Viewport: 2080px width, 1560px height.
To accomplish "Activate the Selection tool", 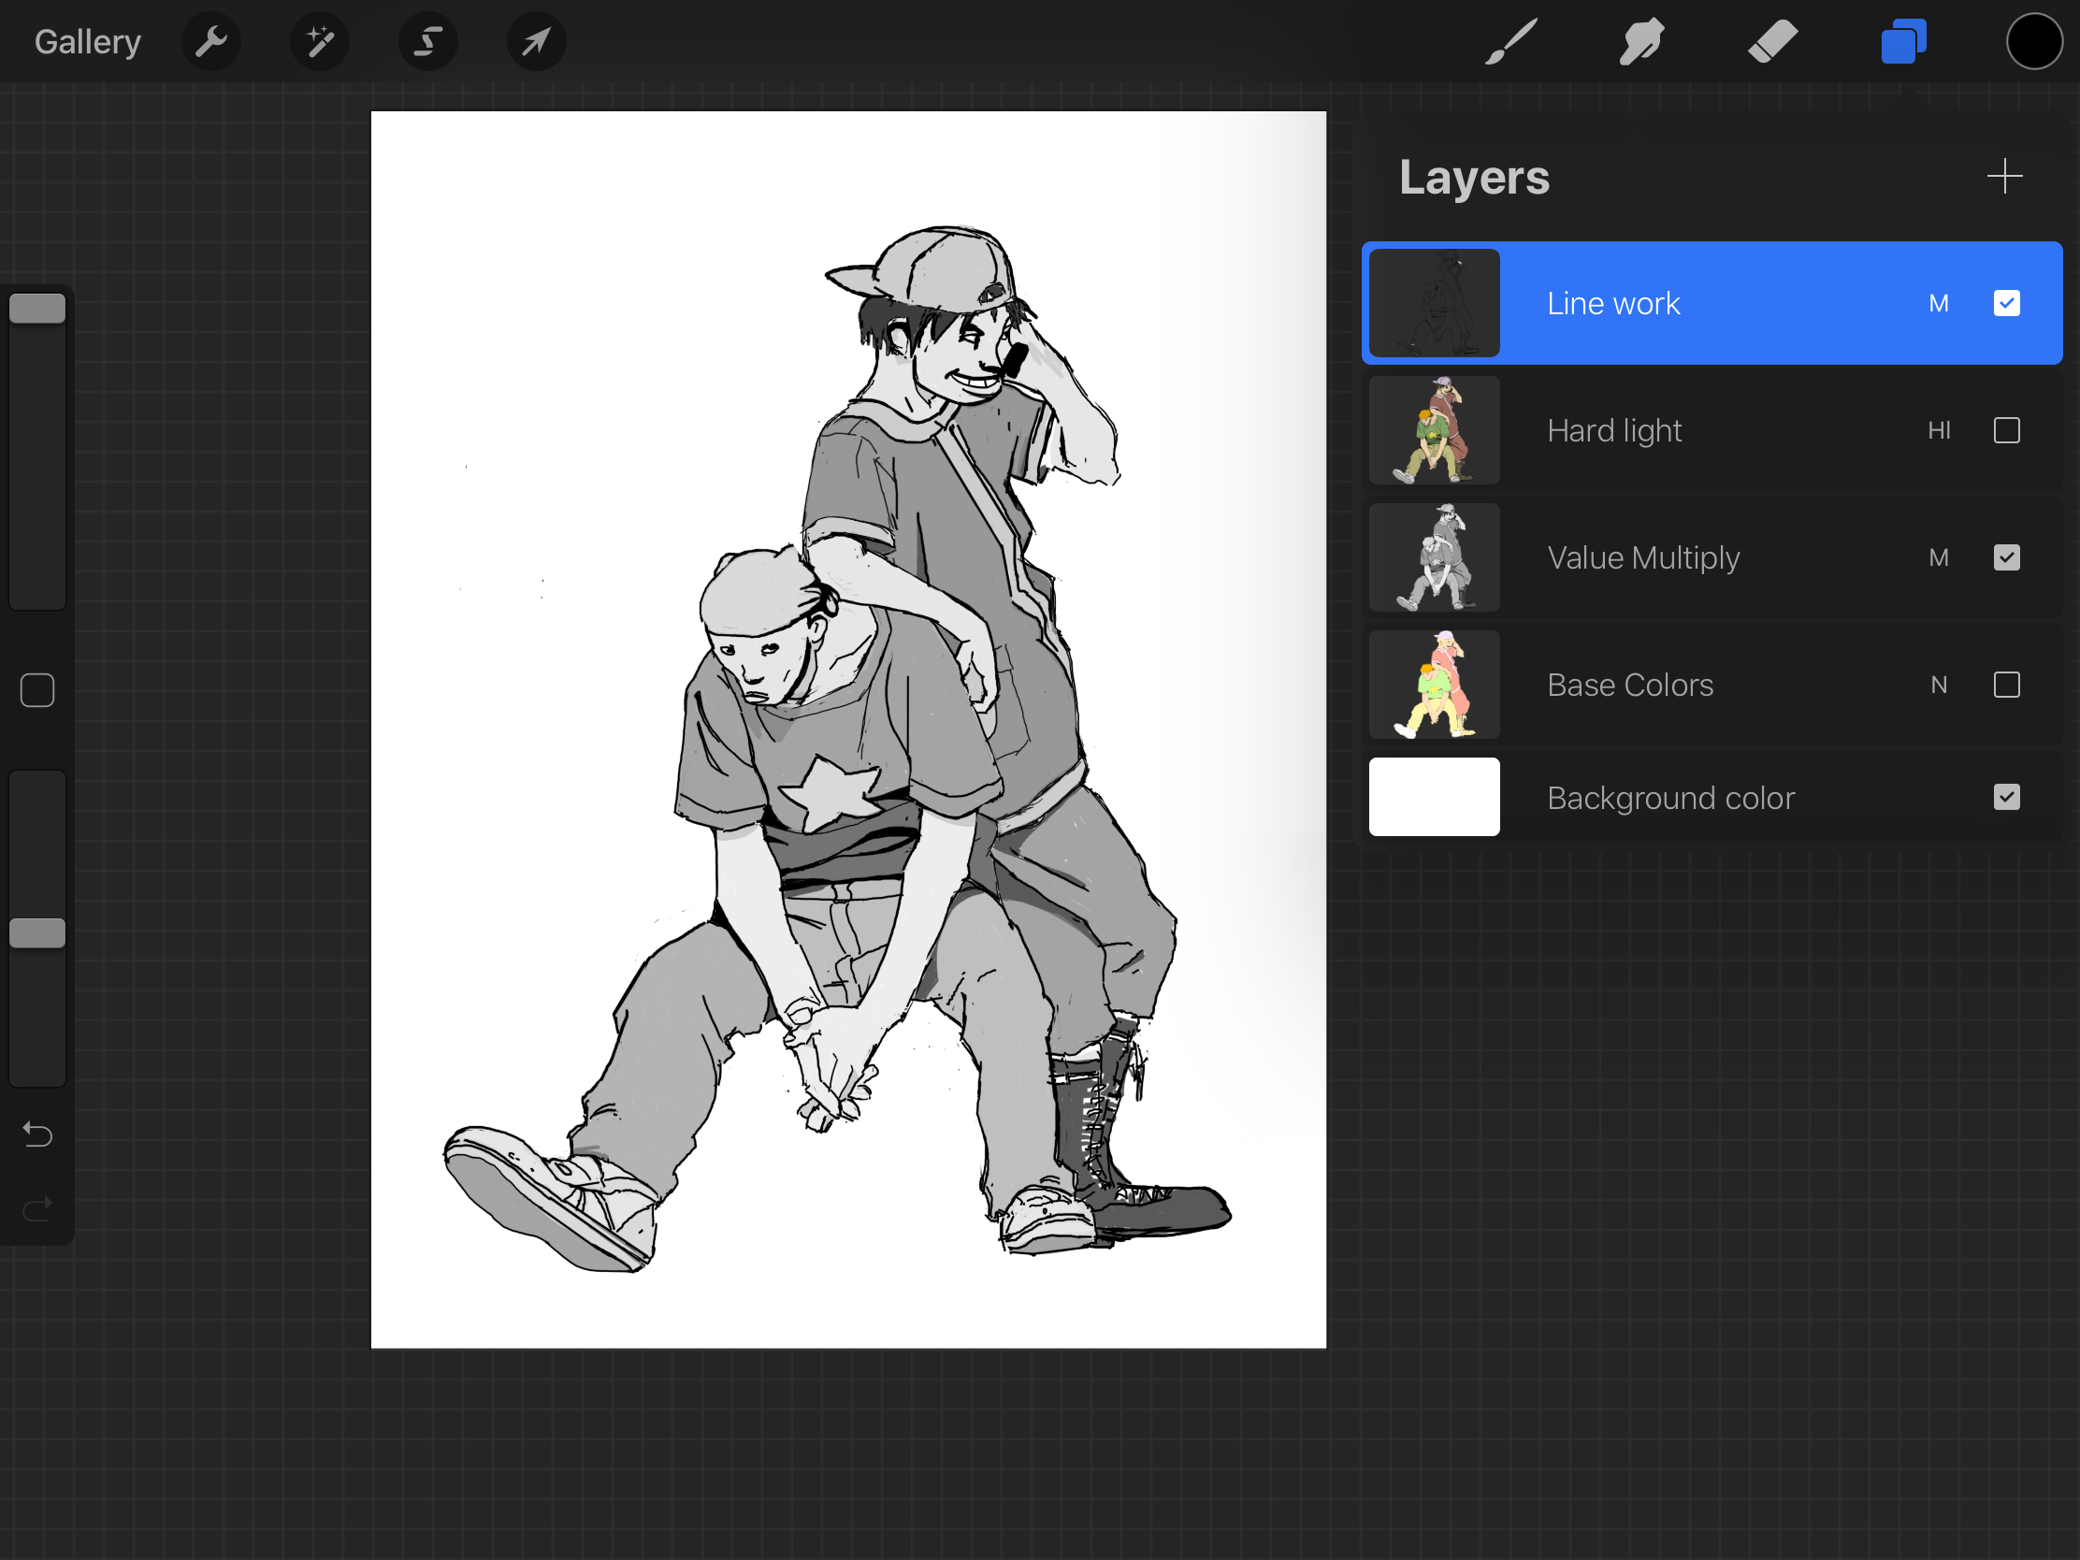I will pos(427,41).
